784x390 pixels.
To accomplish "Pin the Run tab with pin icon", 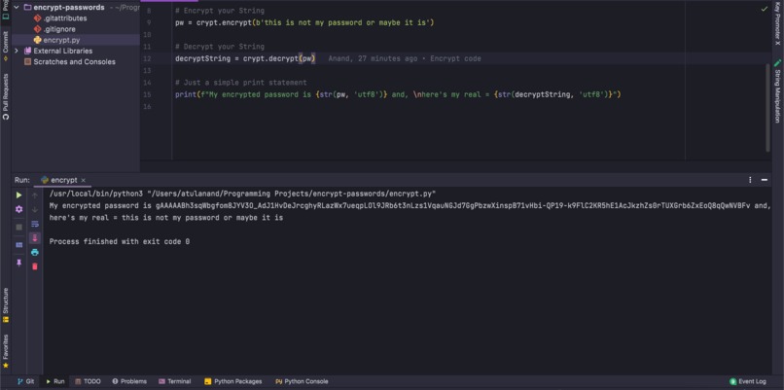I will (19, 263).
